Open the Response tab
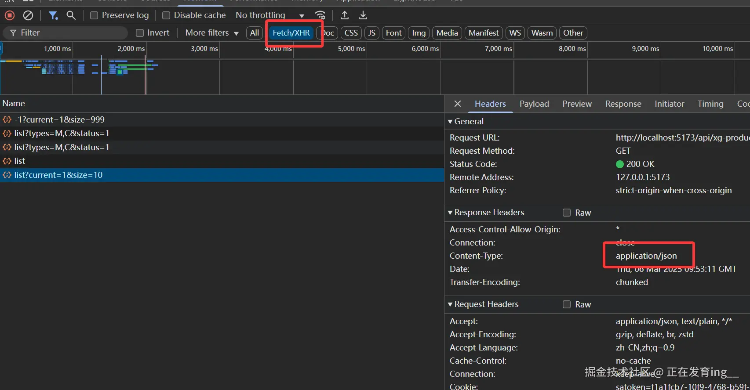This screenshot has height=390, width=750. click(x=623, y=104)
